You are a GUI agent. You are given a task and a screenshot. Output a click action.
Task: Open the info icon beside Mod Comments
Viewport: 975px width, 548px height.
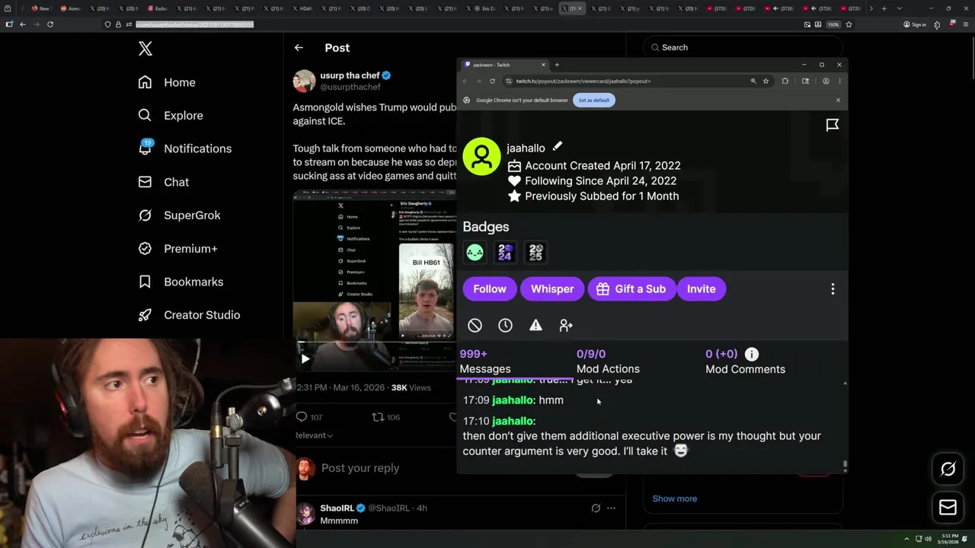[x=752, y=354]
